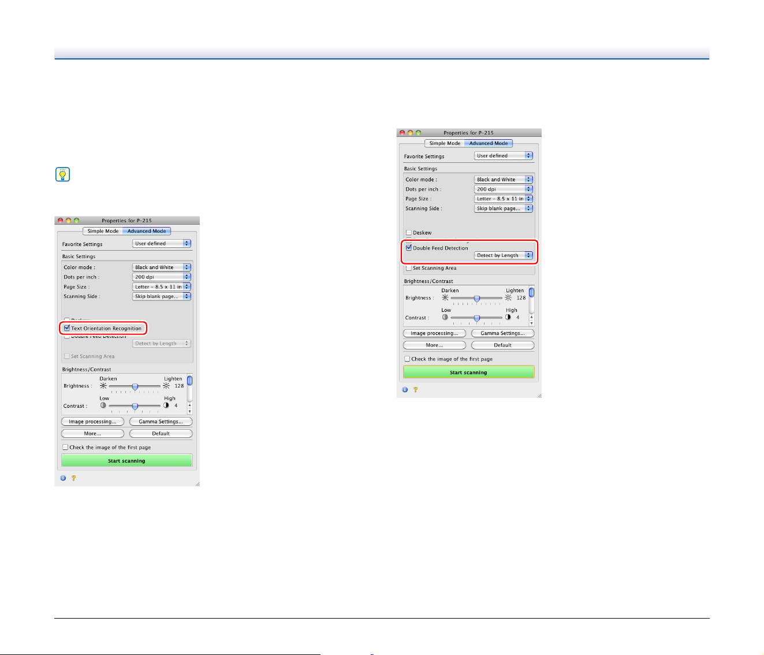Viewport: 764px width, 655px height.
Task: Click greyed Detect by Length dropdown, left dialog
Action: coord(162,344)
